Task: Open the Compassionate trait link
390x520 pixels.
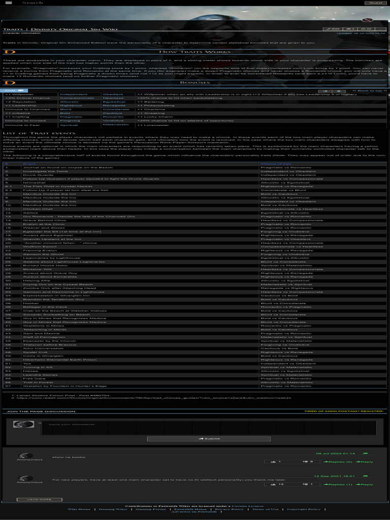Action: [77, 98]
